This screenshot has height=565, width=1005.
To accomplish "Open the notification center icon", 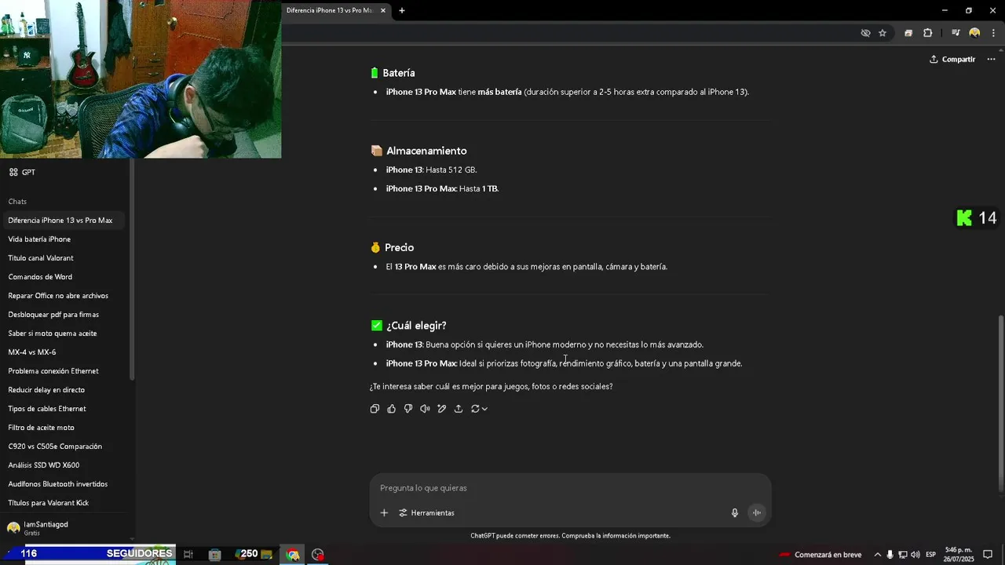I will click(x=988, y=555).
